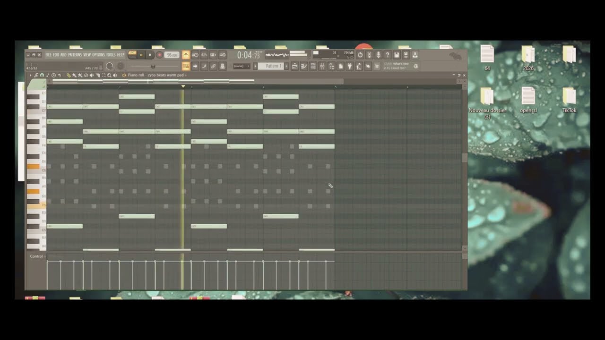Stop playback with the stop button

[150, 55]
